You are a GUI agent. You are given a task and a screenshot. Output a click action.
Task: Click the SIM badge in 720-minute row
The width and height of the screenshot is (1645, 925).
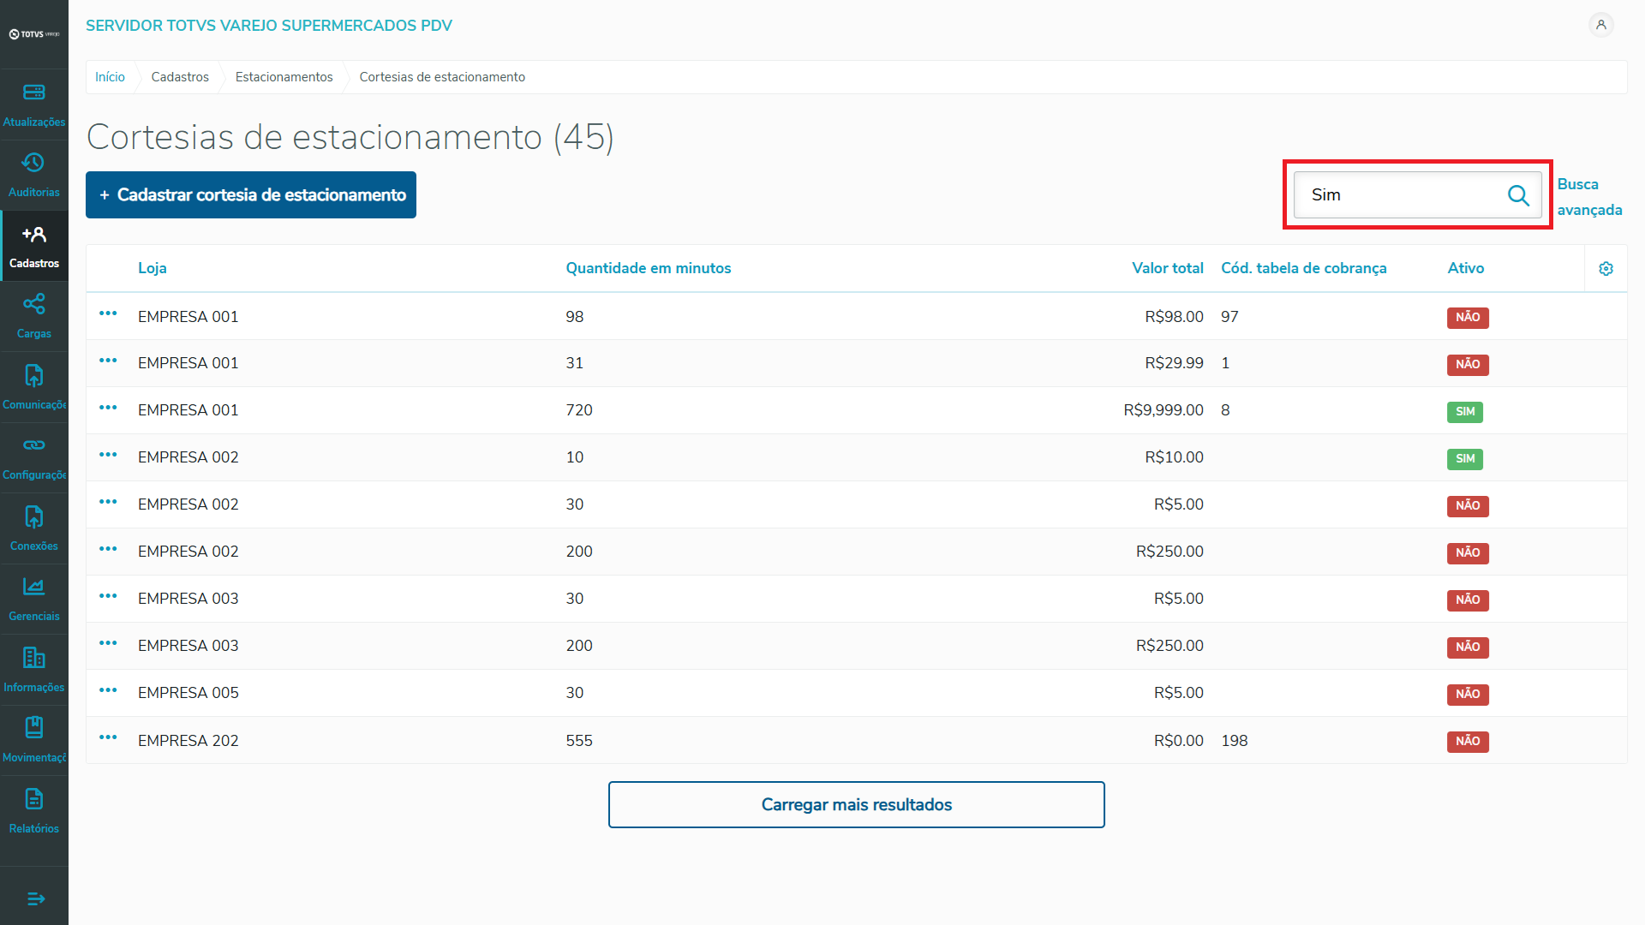pyautogui.click(x=1465, y=412)
